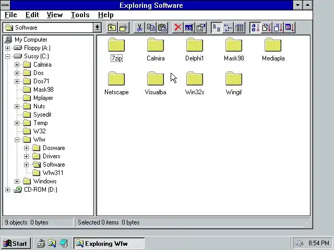Sort files by size
334x250 pixels.
(x=278, y=28)
